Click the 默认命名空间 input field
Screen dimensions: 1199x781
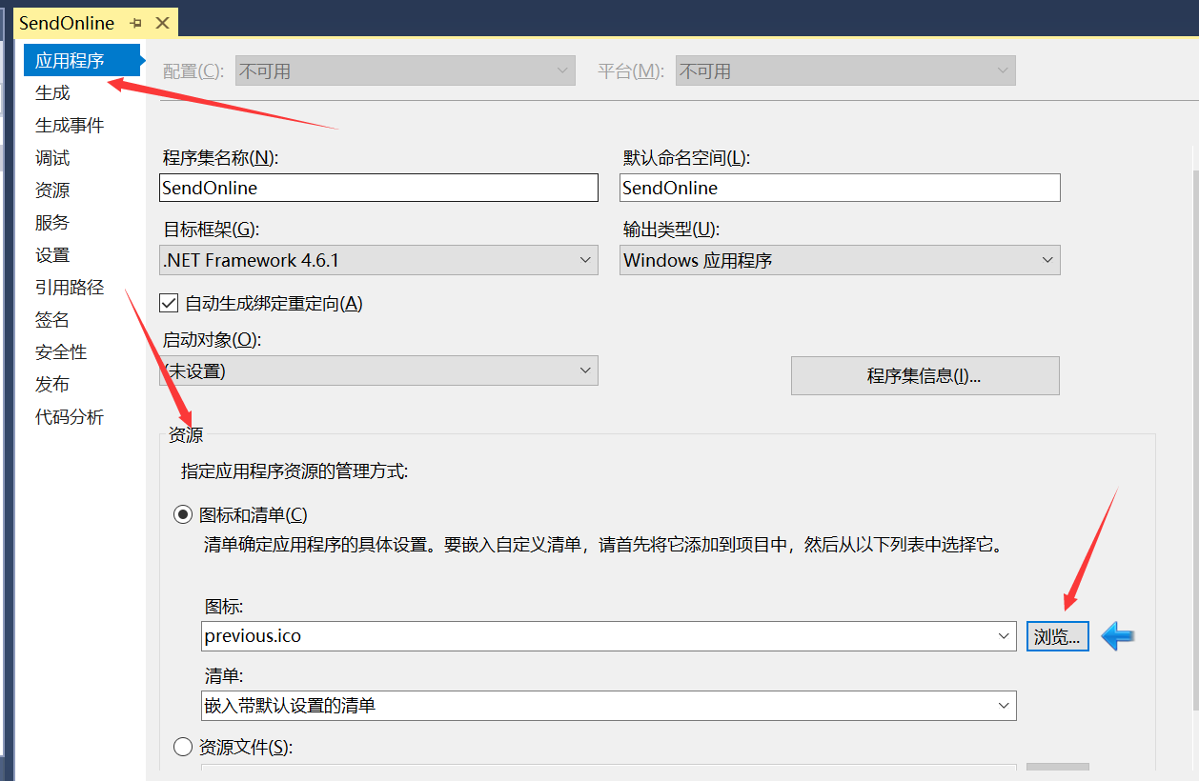pyautogui.click(x=840, y=188)
